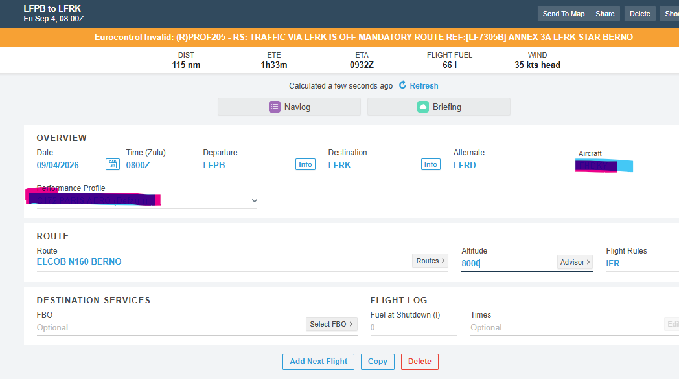Send flight to the map
The width and height of the screenshot is (679, 379).
pyautogui.click(x=564, y=14)
